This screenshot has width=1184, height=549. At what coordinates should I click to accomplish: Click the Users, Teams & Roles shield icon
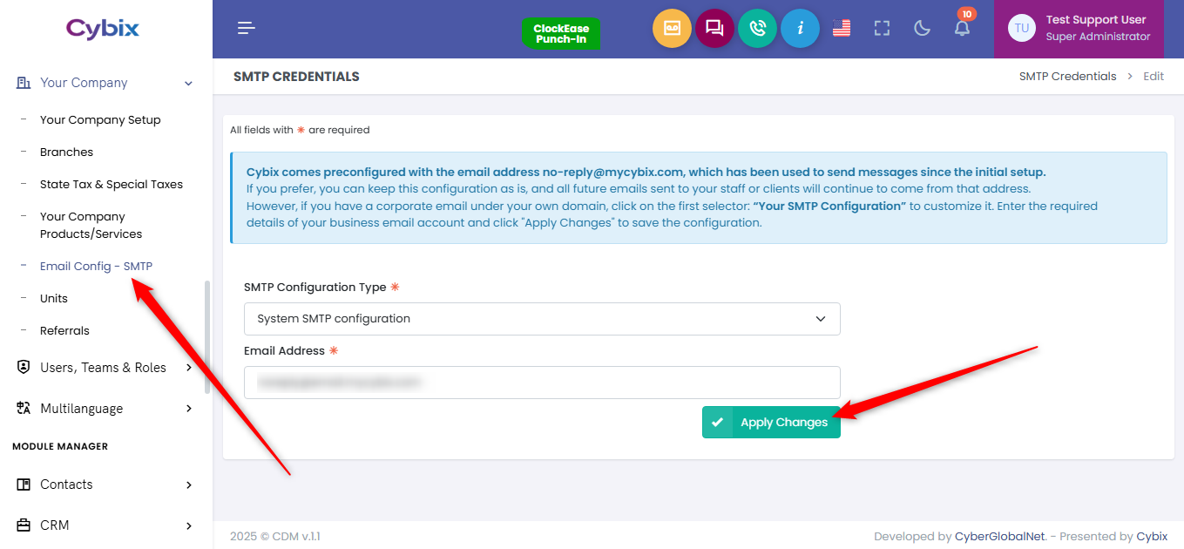[24, 368]
